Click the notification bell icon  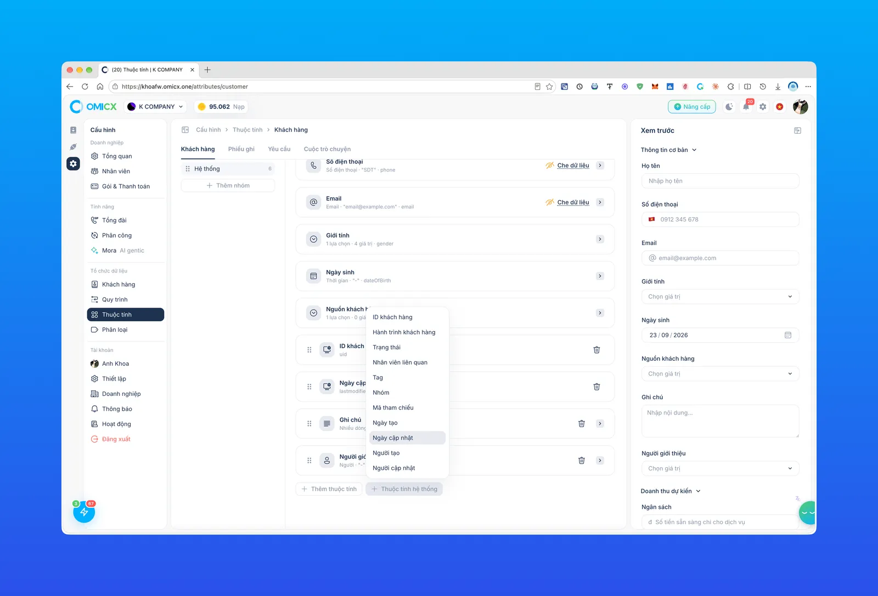(x=746, y=107)
